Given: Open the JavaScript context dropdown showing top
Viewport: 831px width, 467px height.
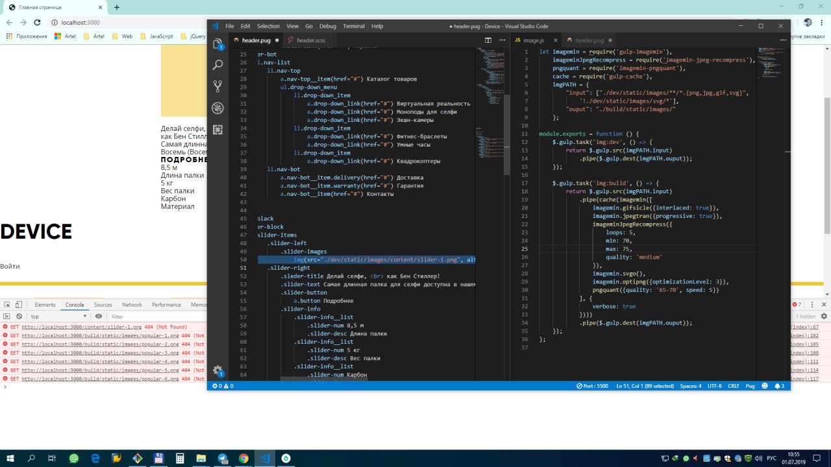Looking at the screenshot, I should click(60, 317).
